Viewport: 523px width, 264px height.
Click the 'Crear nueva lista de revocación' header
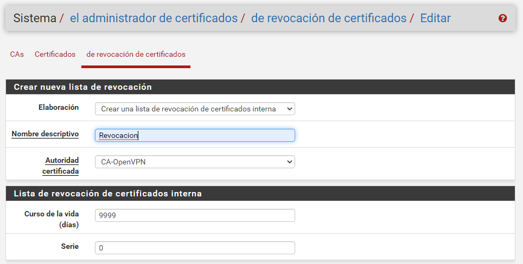[82, 87]
